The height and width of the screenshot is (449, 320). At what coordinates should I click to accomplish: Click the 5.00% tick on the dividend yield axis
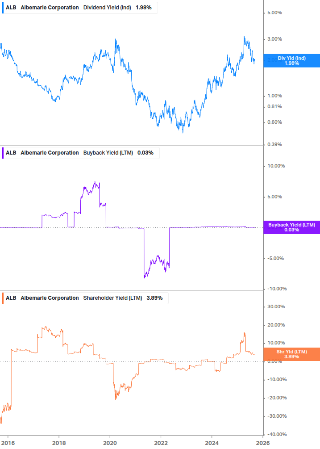(x=274, y=13)
